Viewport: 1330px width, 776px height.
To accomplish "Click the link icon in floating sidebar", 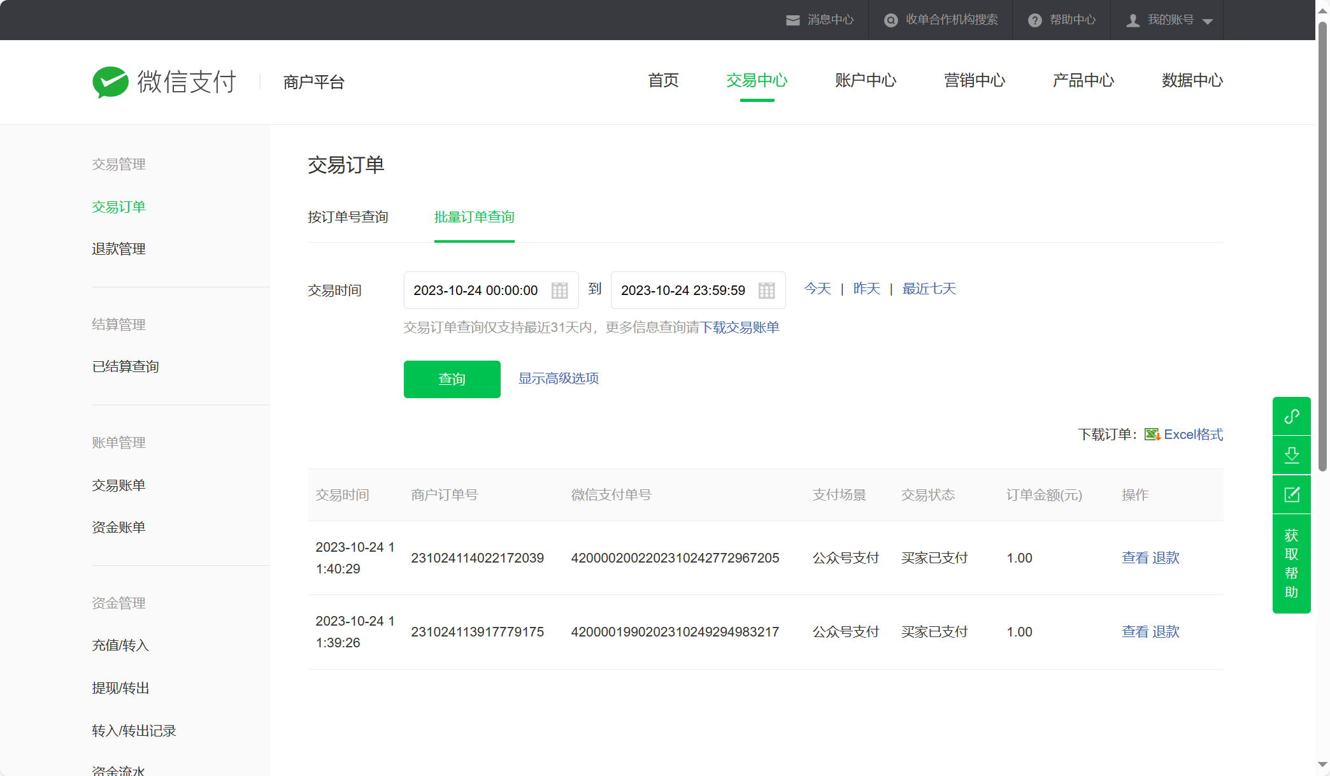I will [1291, 417].
